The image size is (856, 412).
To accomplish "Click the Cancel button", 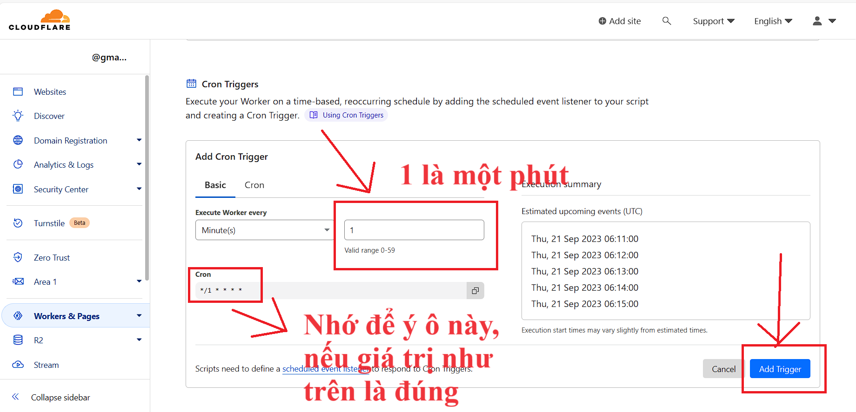I will (x=723, y=369).
